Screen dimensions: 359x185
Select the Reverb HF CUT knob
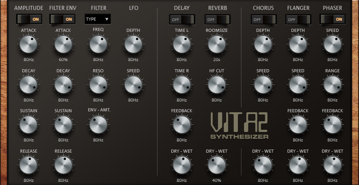click(x=217, y=84)
